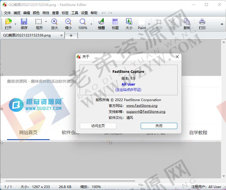Open the File (文件) menu

click(7, 13)
